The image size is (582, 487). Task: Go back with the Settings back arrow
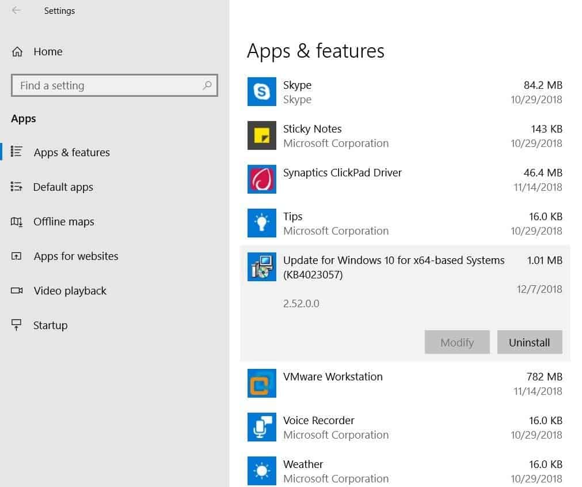click(16, 10)
